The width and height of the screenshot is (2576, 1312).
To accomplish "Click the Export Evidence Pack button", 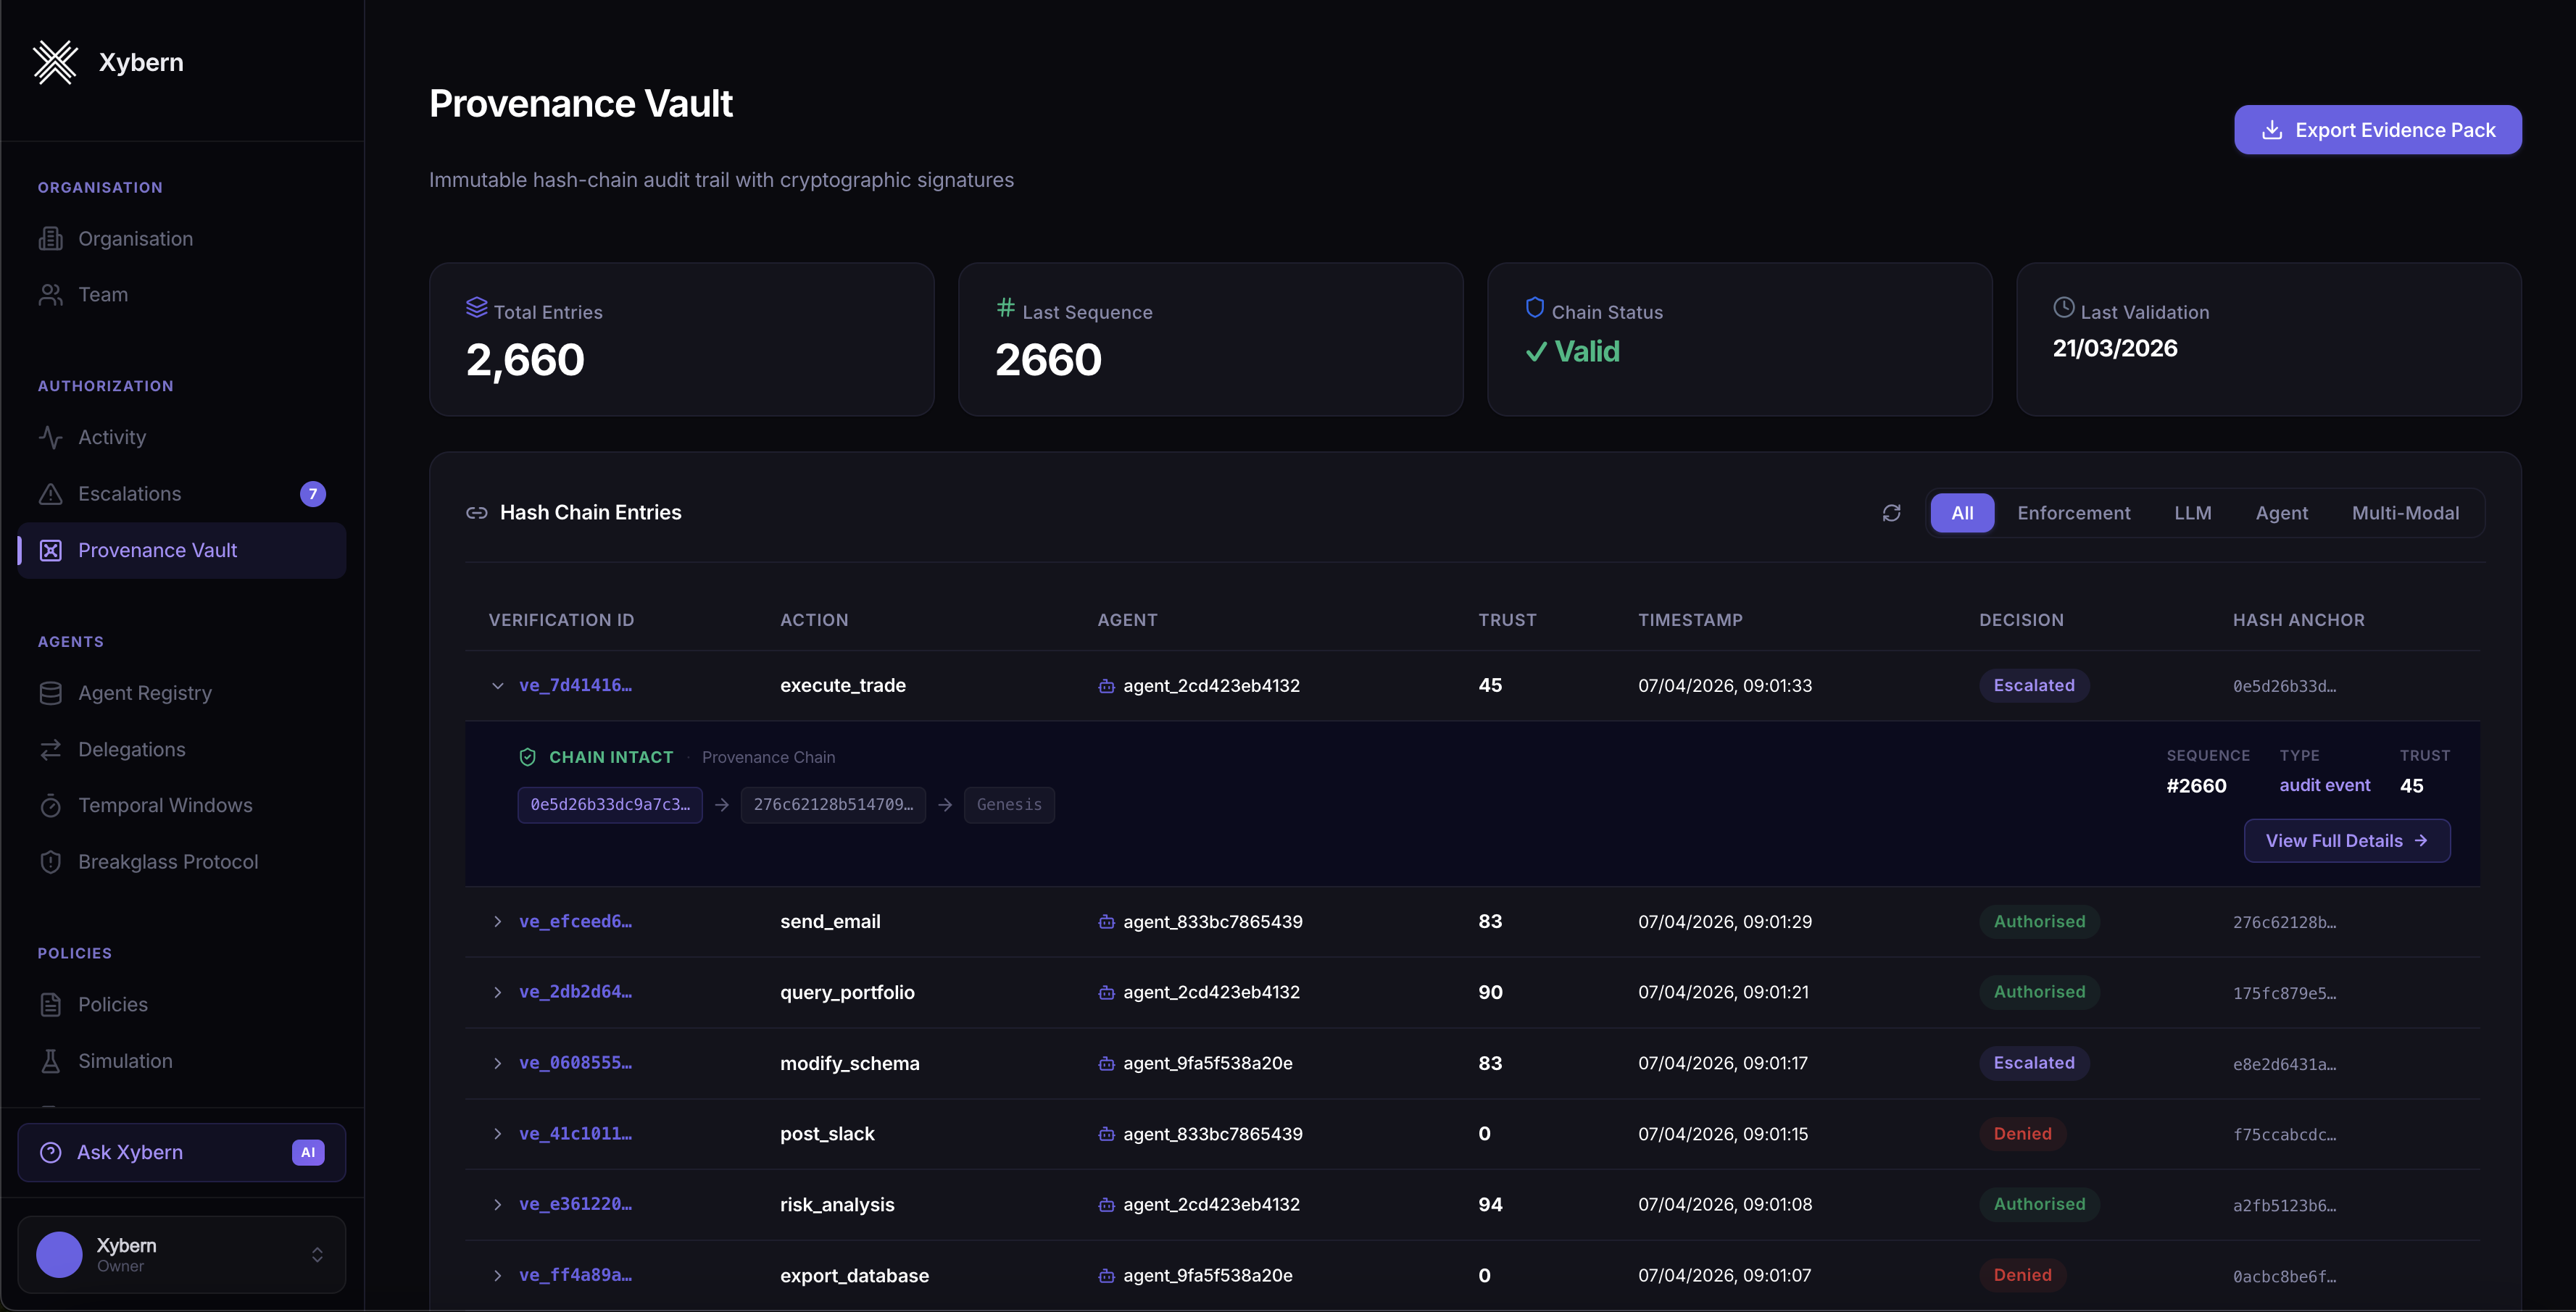I will tap(2378, 129).
